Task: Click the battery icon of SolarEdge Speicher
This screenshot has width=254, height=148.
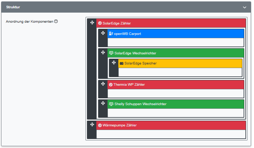Action: point(122,63)
